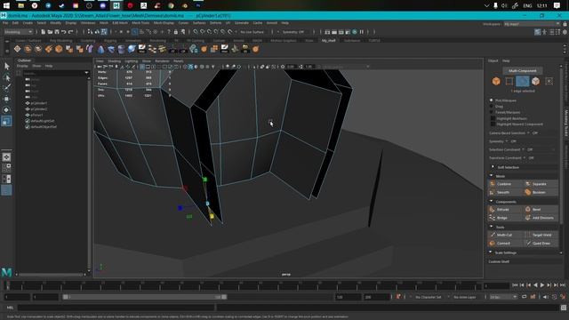This screenshot has height=320, width=569.
Task: Click the blue cone shelf icon
Action: pos(100,49)
